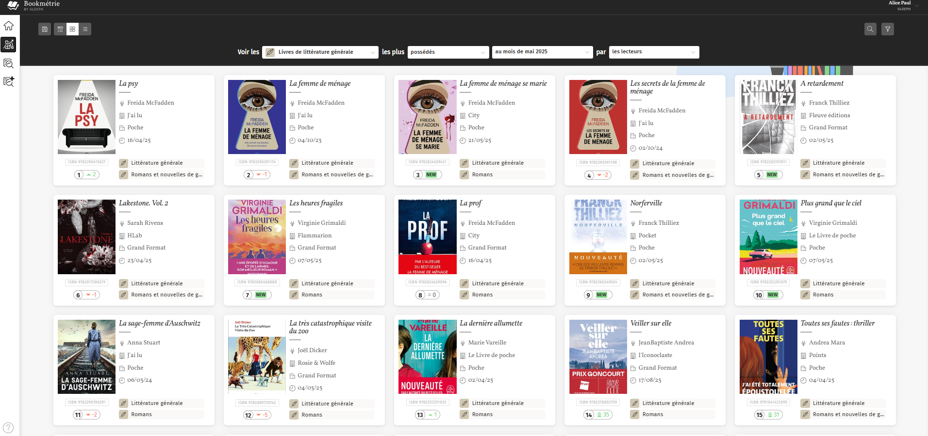Image resolution: width=928 pixels, height=436 pixels.
Task: Select author Virginie Grimaldi in Les heures fragiles
Action: (322, 223)
